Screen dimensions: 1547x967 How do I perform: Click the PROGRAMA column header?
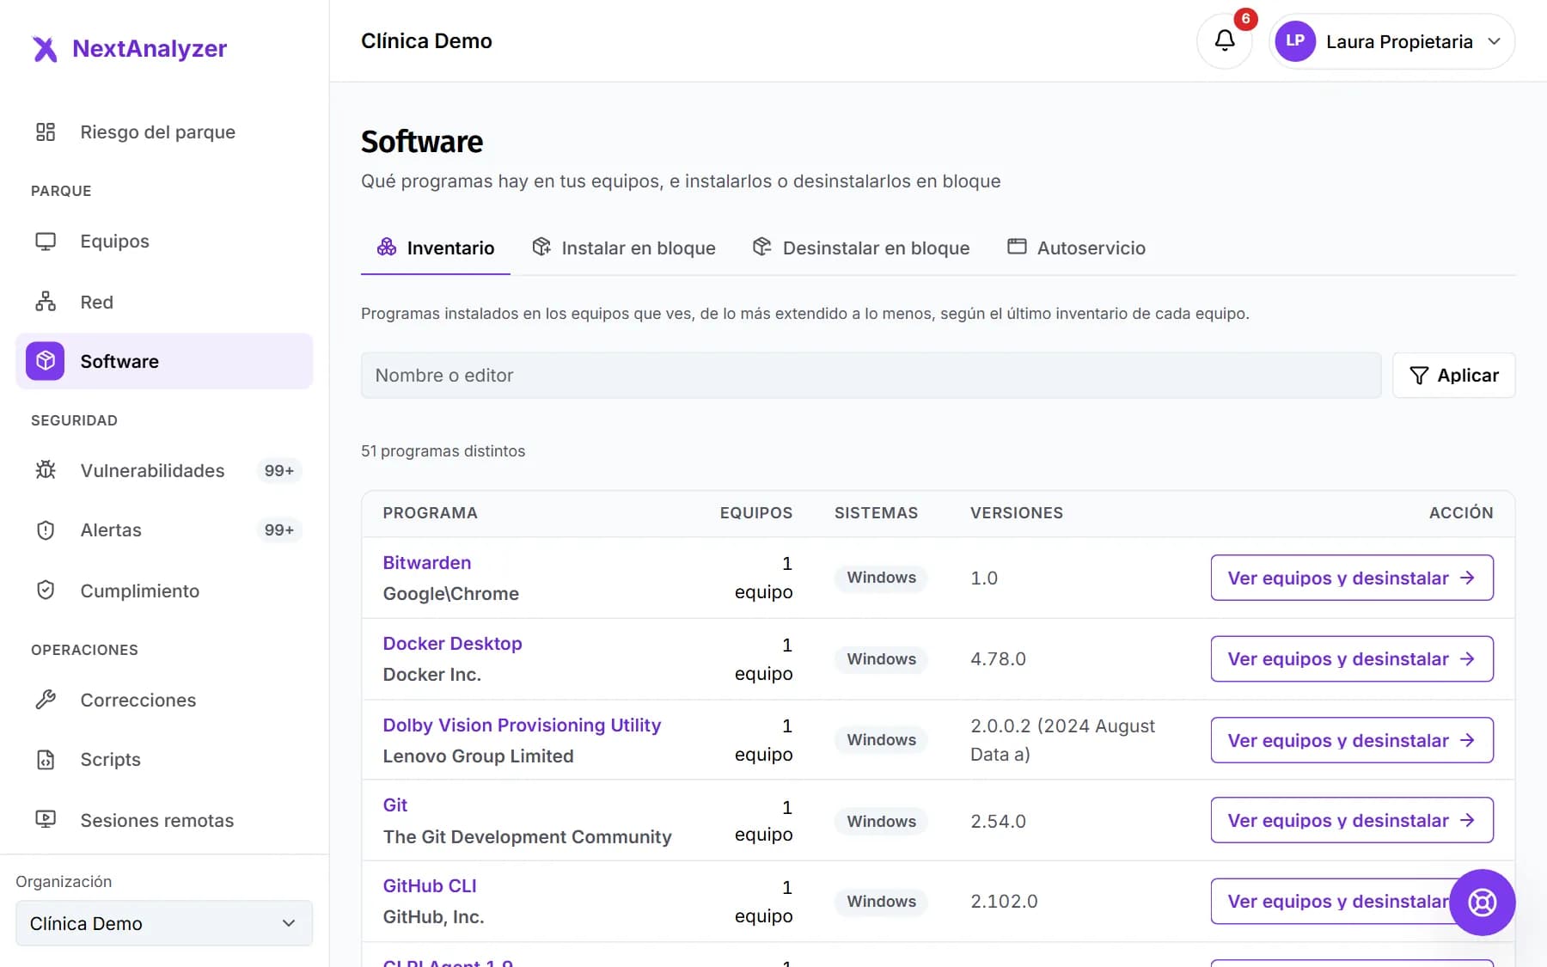coord(430,513)
